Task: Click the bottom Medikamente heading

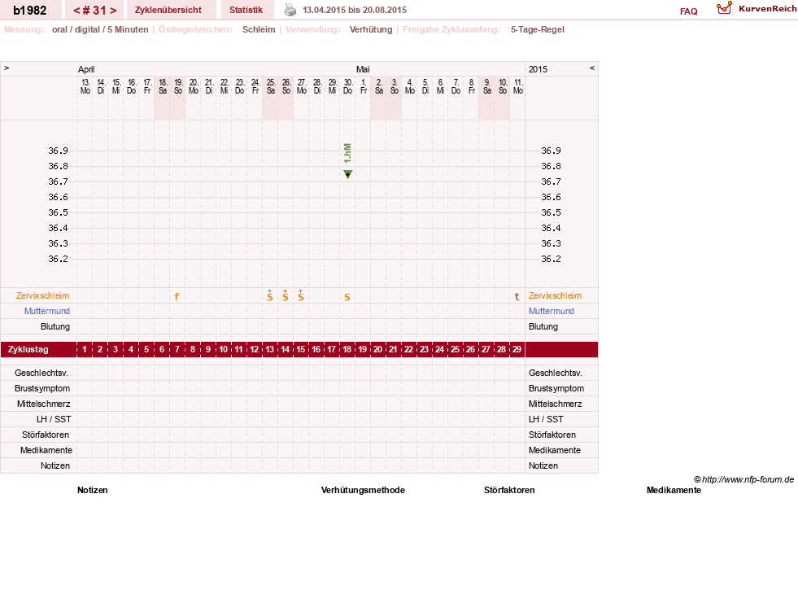Action: tap(674, 490)
